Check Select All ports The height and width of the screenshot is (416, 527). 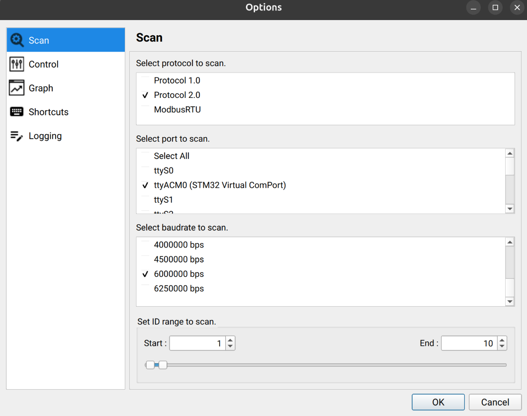(145, 156)
